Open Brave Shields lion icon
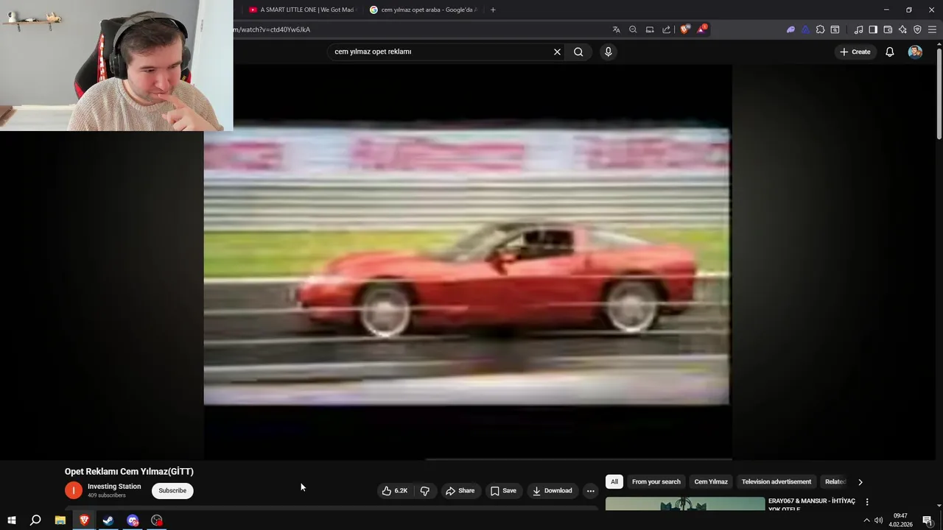This screenshot has height=530, width=943. [684, 29]
